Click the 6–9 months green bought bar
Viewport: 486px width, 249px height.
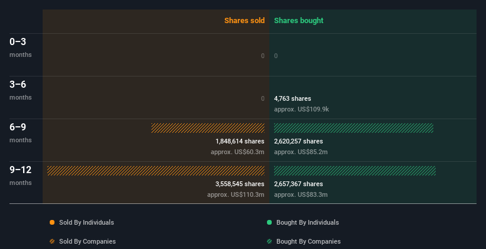353,128
